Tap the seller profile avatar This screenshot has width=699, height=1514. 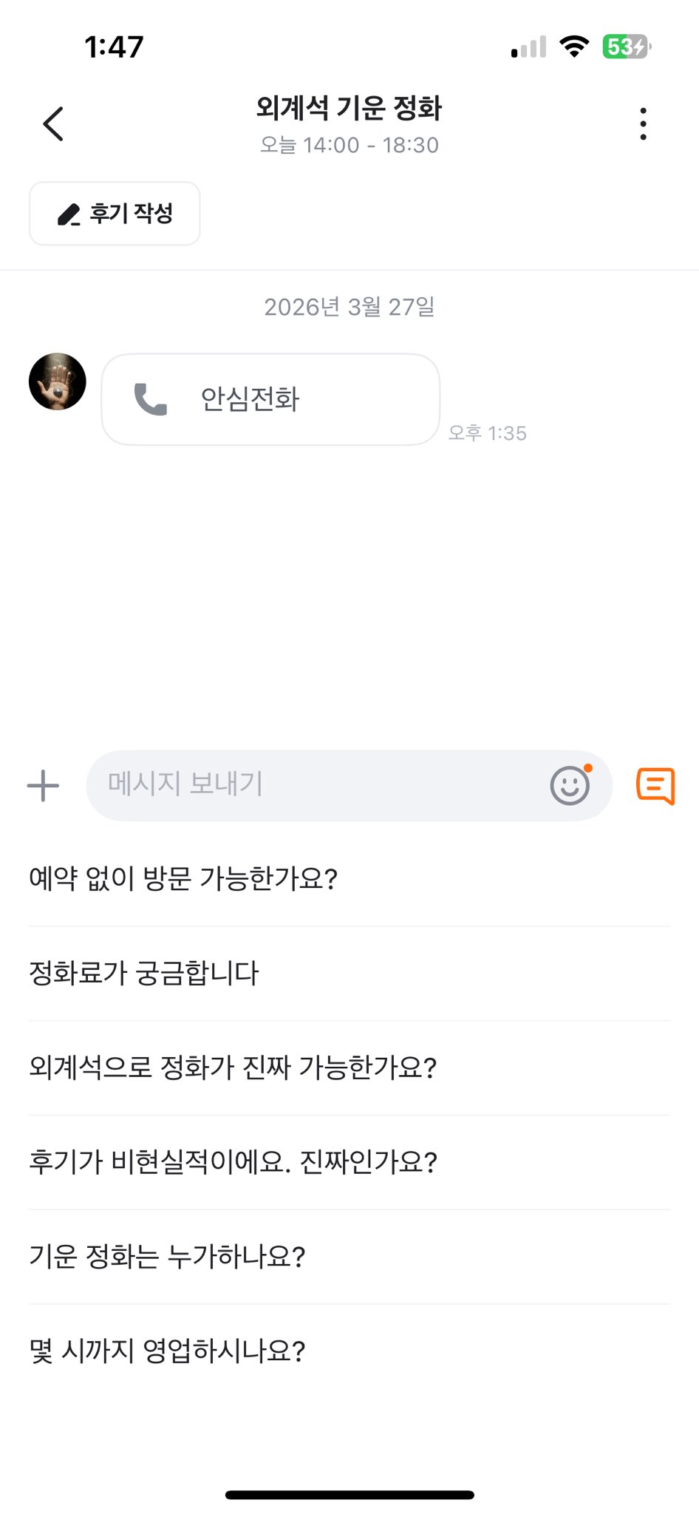pyautogui.click(x=58, y=381)
